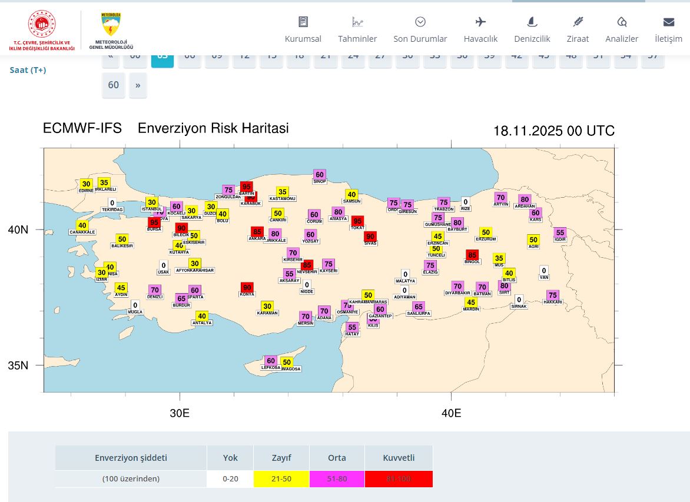
Task: Select the Son Durumlar status icon
Action: [420, 21]
